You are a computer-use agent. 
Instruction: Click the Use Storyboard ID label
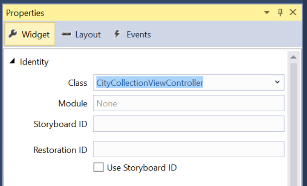click(142, 168)
